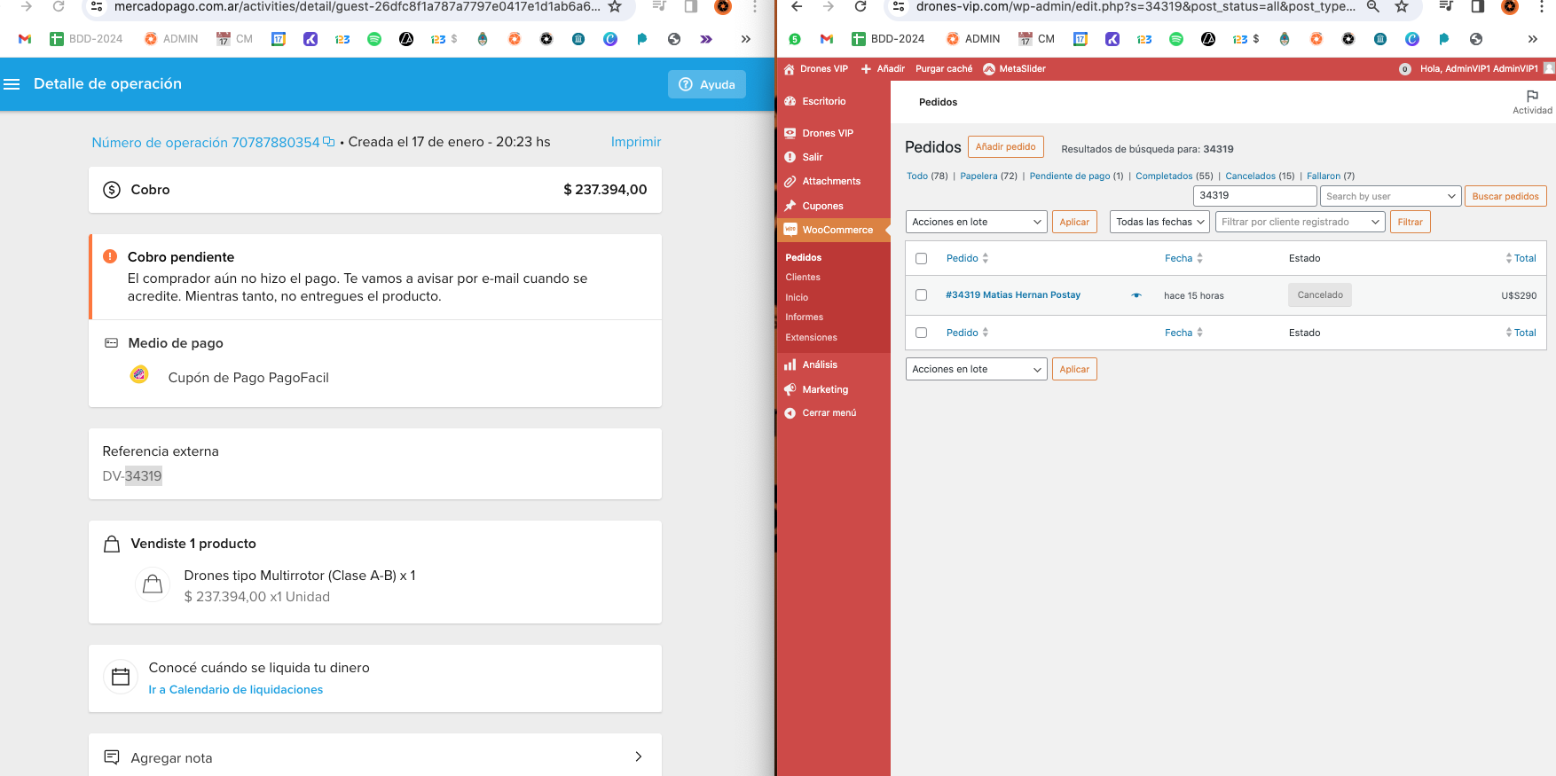The width and height of the screenshot is (1556, 776).
Task: Check the box for order #34319
Action: coord(921,295)
